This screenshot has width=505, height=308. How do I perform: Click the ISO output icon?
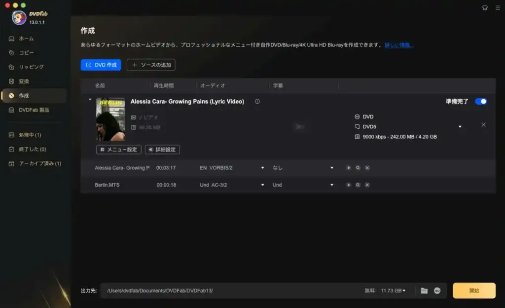coord(437,291)
